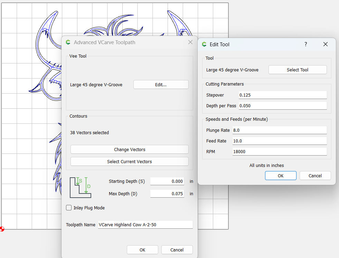
Task: Click 'Large 45 degree V-Groove' in Vee Tool
Action: tap(96, 85)
